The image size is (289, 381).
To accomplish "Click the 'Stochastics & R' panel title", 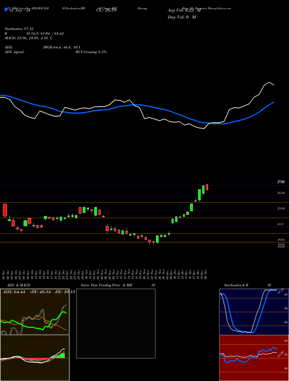I will click(236, 285).
